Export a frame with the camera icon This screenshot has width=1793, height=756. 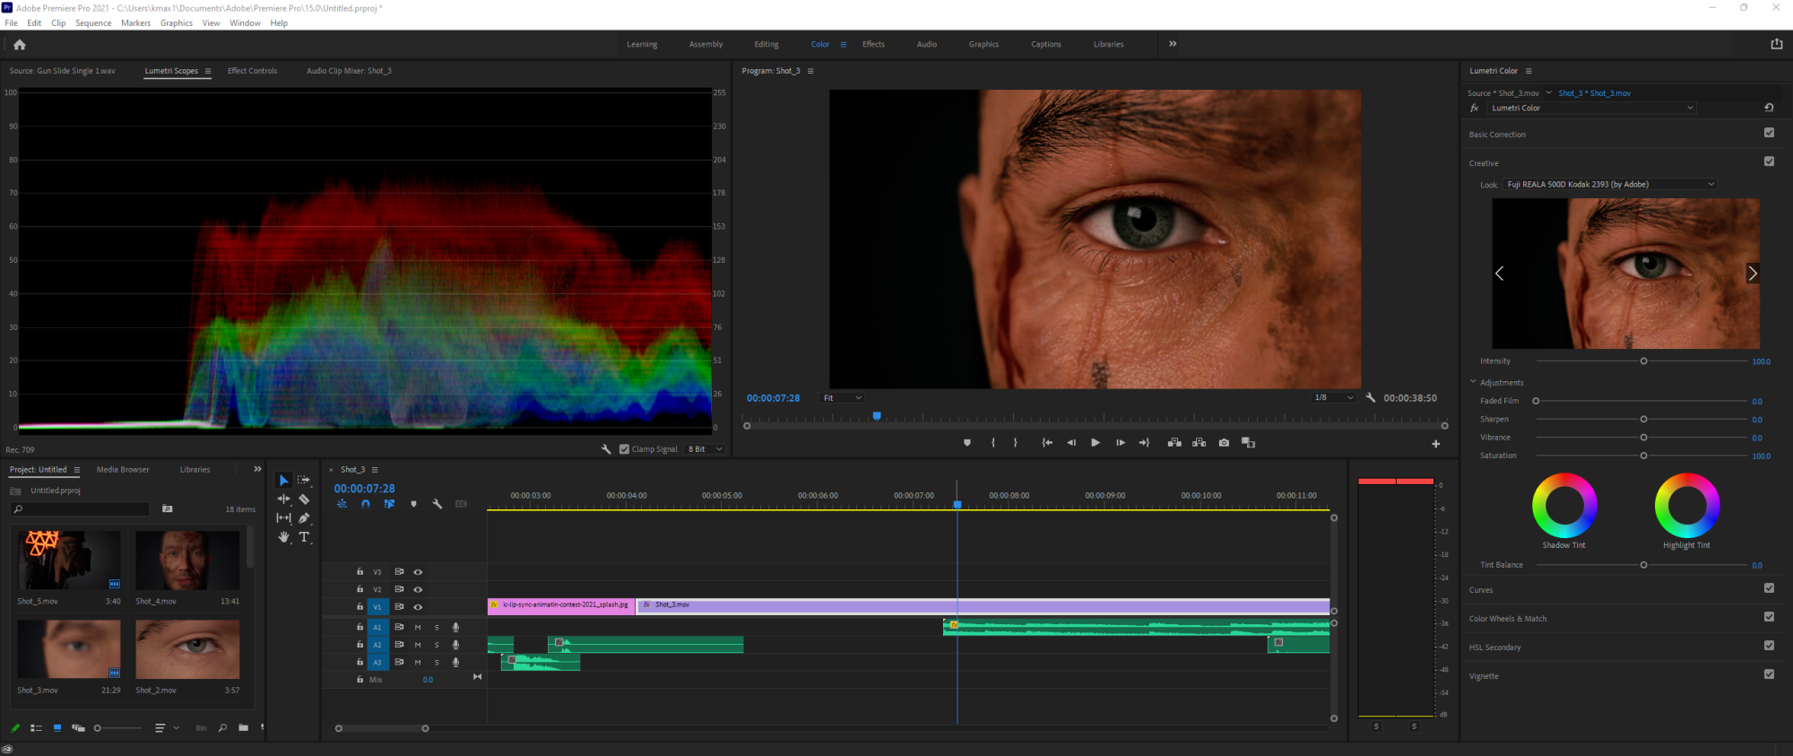[x=1224, y=443]
